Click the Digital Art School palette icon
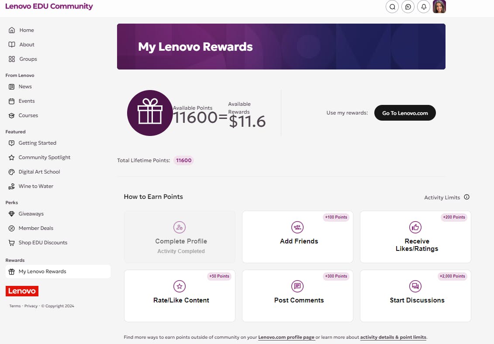 [12, 172]
